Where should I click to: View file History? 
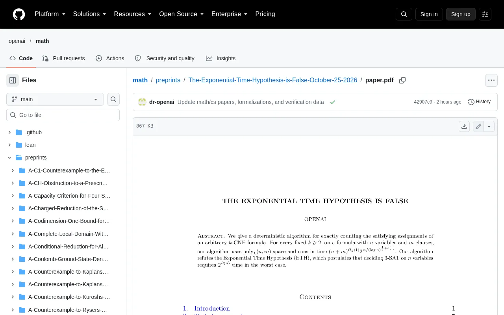click(479, 102)
